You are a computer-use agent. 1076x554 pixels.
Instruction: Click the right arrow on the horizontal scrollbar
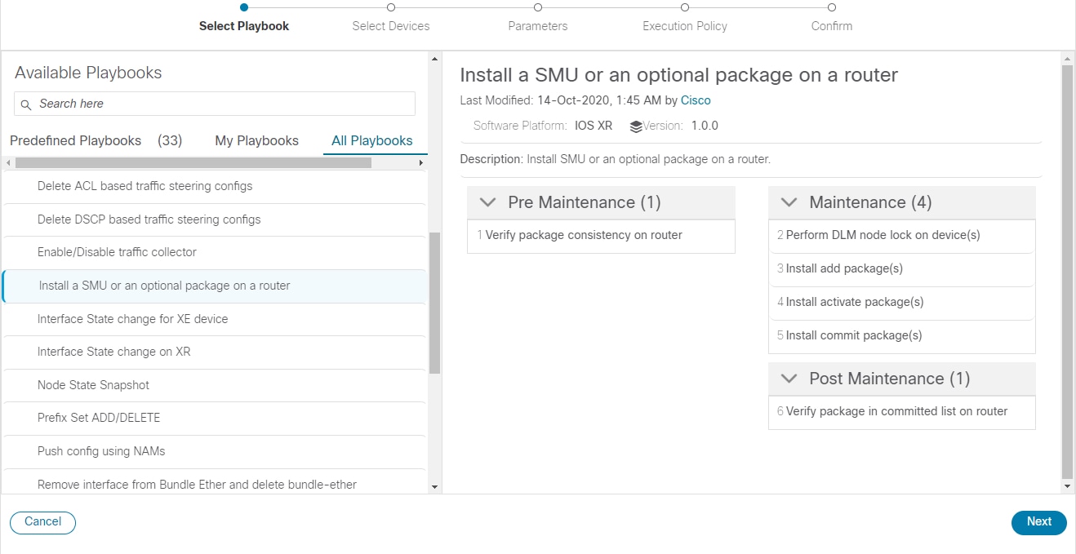420,162
